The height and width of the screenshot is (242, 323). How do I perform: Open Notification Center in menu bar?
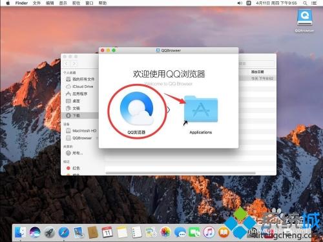tap(314, 3)
